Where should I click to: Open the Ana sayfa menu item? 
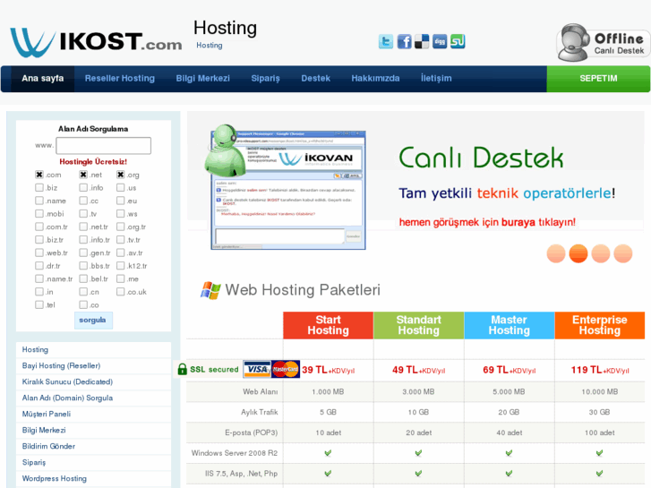pyautogui.click(x=43, y=79)
